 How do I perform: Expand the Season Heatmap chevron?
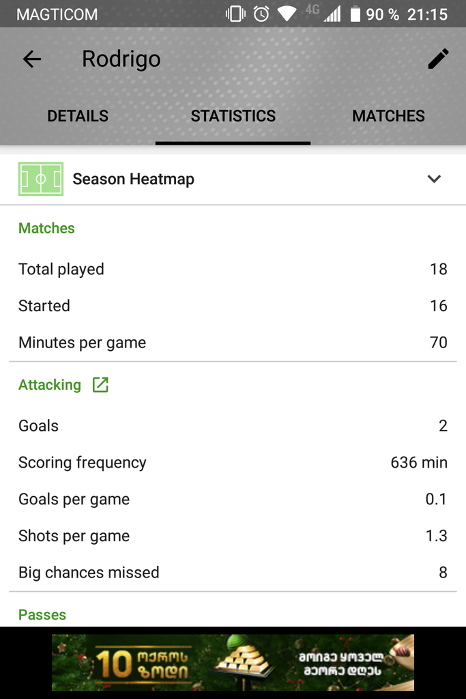tap(434, 179)
